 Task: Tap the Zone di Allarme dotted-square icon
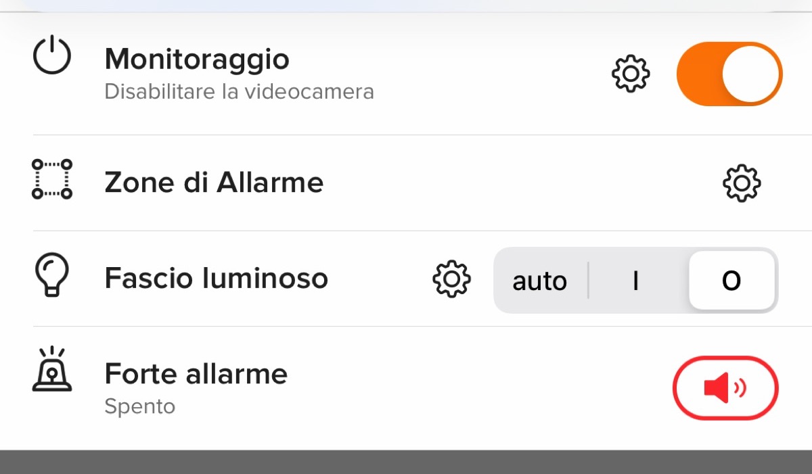[x=52, y=179]
